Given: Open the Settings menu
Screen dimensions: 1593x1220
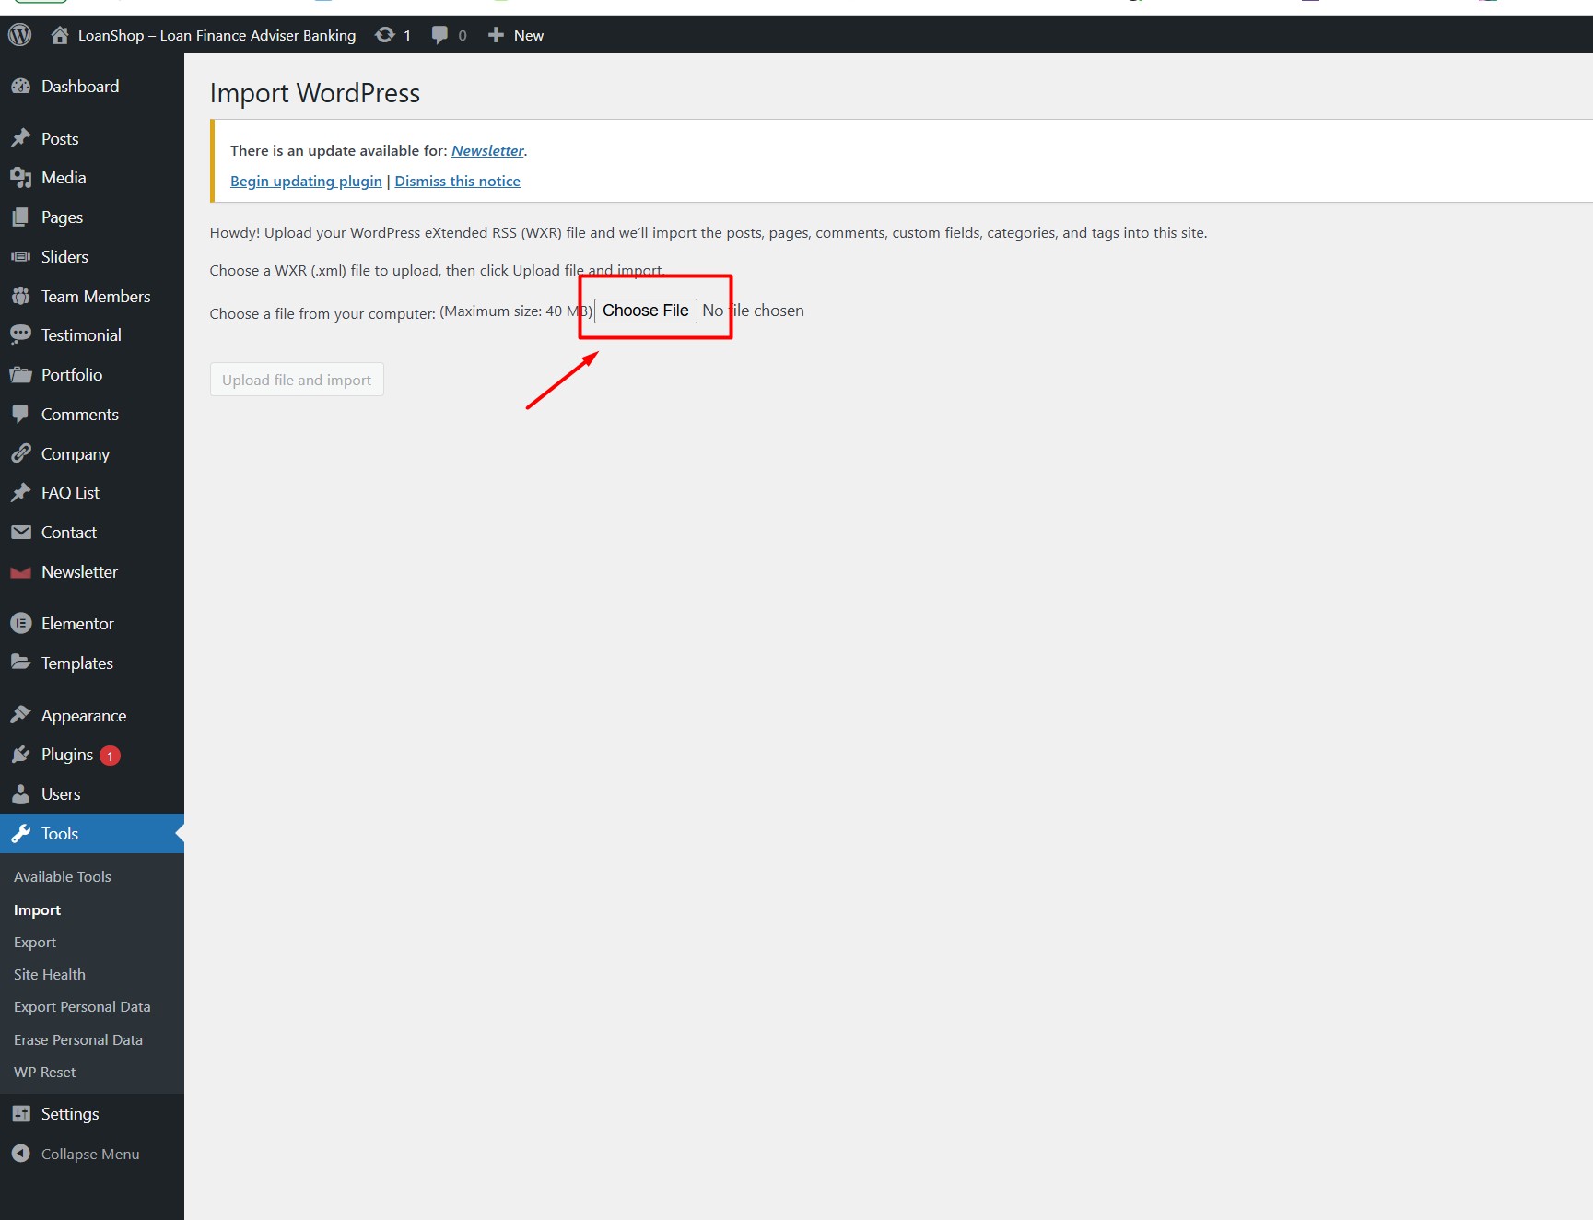Looking at the screenshot, I should point(70,1114).
